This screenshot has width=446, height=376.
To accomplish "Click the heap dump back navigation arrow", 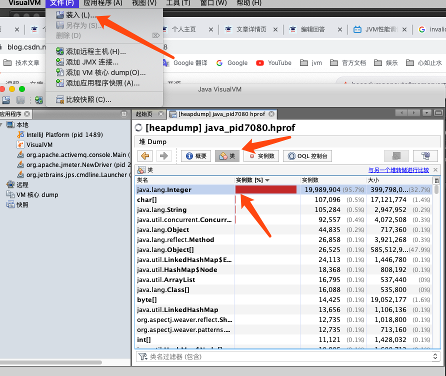I will 145,156.
